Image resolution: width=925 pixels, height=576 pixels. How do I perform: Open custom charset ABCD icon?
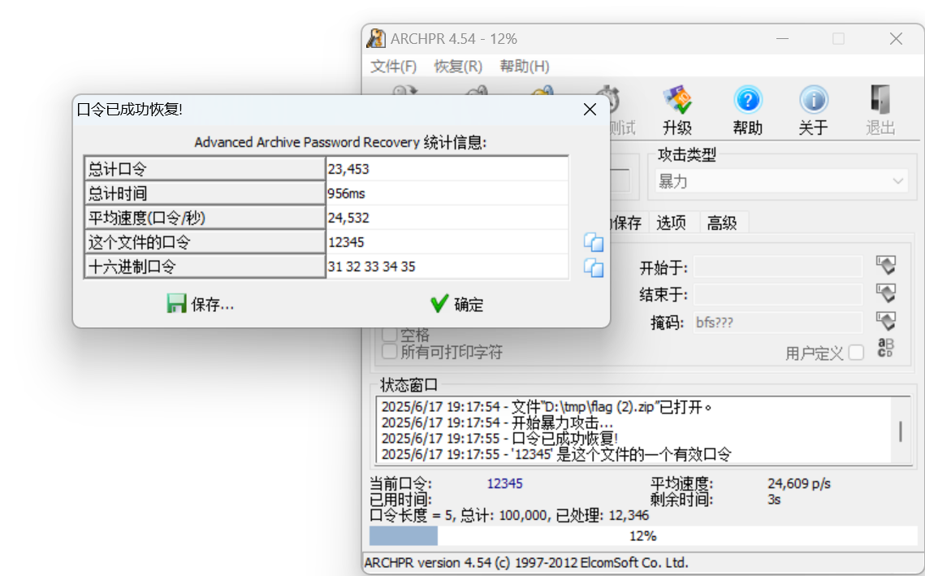click(x=885, y=349)
